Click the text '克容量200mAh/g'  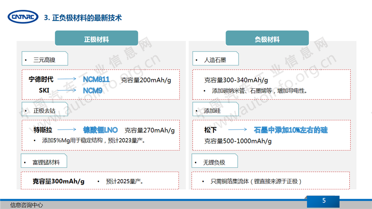pos(146,80)
